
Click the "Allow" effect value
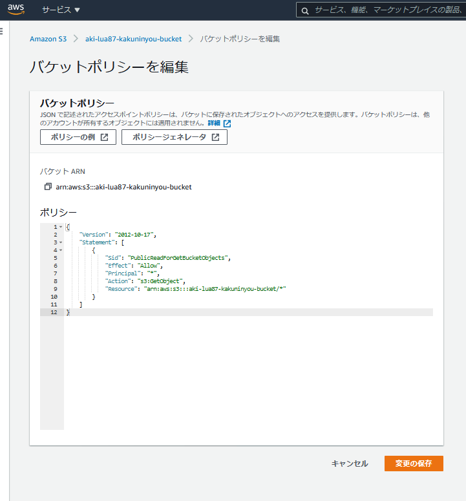pos(149,266)
